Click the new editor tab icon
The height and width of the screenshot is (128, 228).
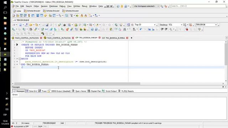(20, 25)
